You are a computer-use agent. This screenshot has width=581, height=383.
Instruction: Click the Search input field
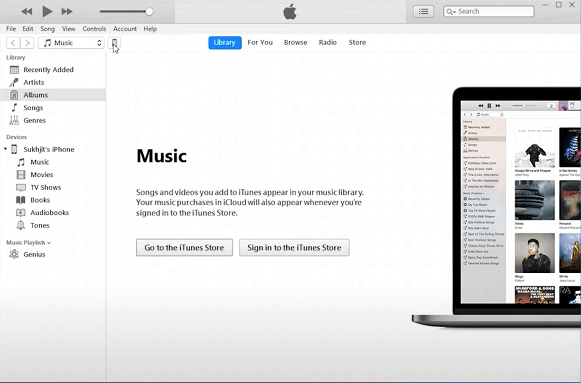point(489,12)
